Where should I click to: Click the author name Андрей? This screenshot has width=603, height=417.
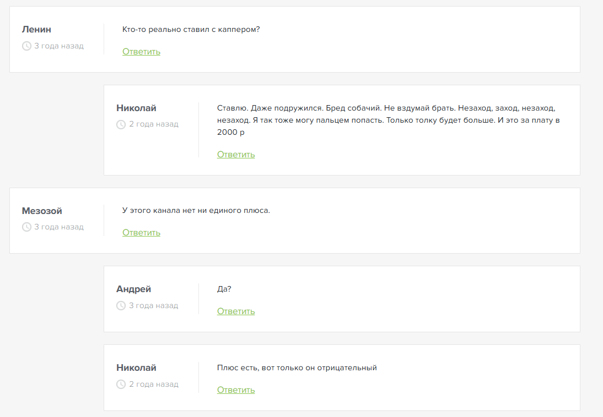point(133,289)
